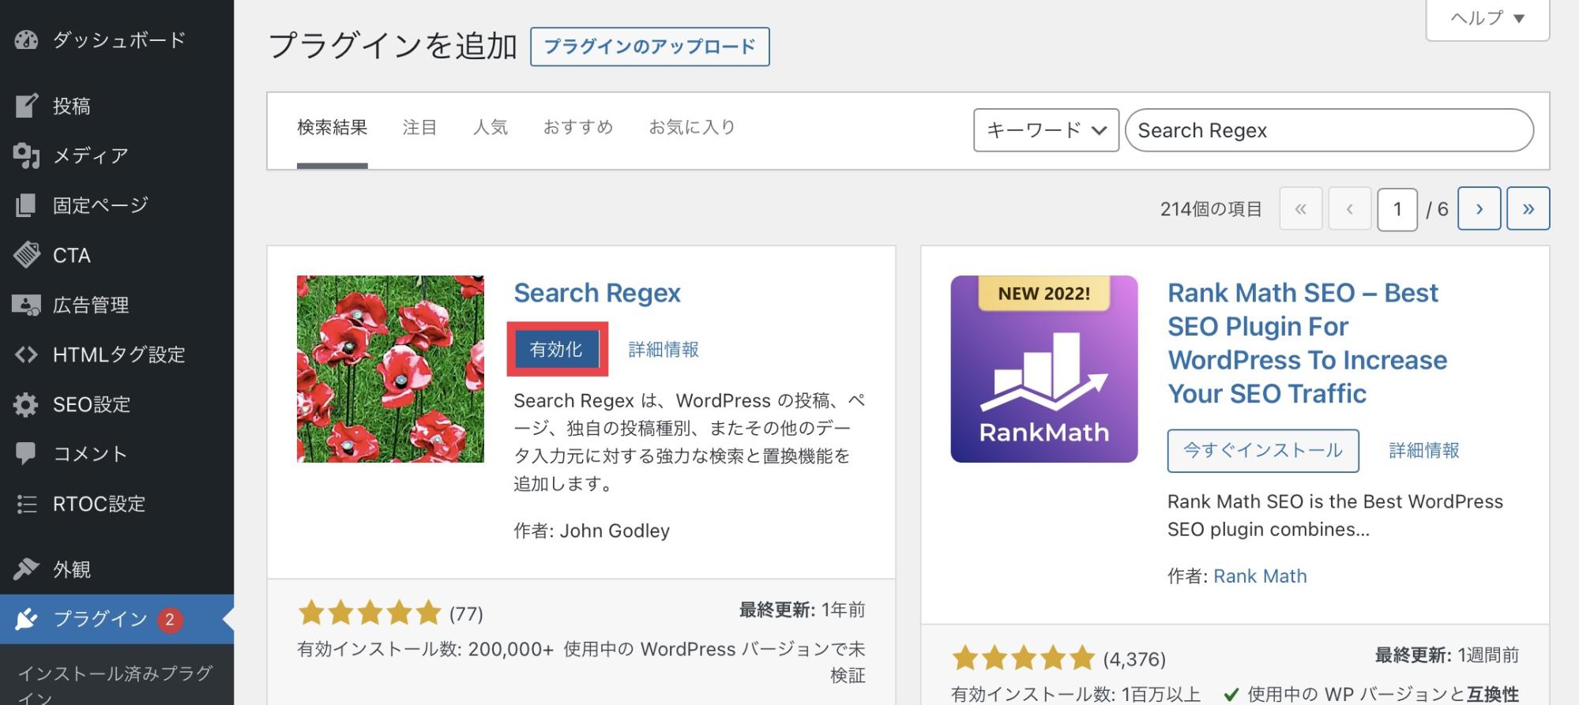Click the 広告管理 ad management icon
This screenshot has height=705, width=1579.
[26, 305]
